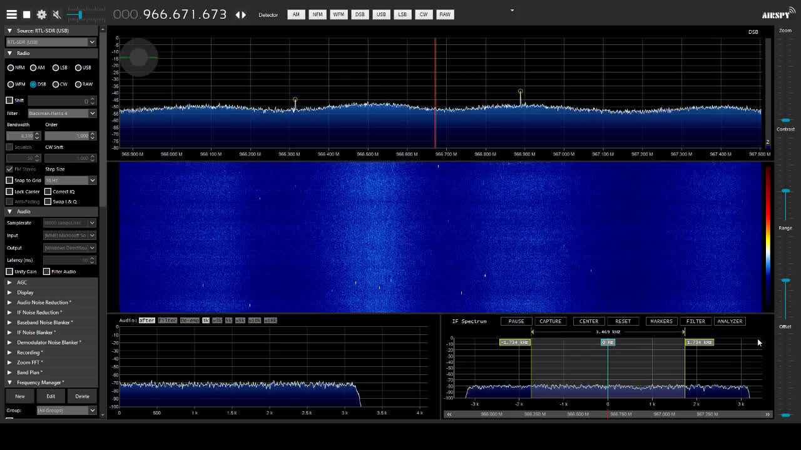
Task: Click the stop playback square icon
Action: [26, 14]
